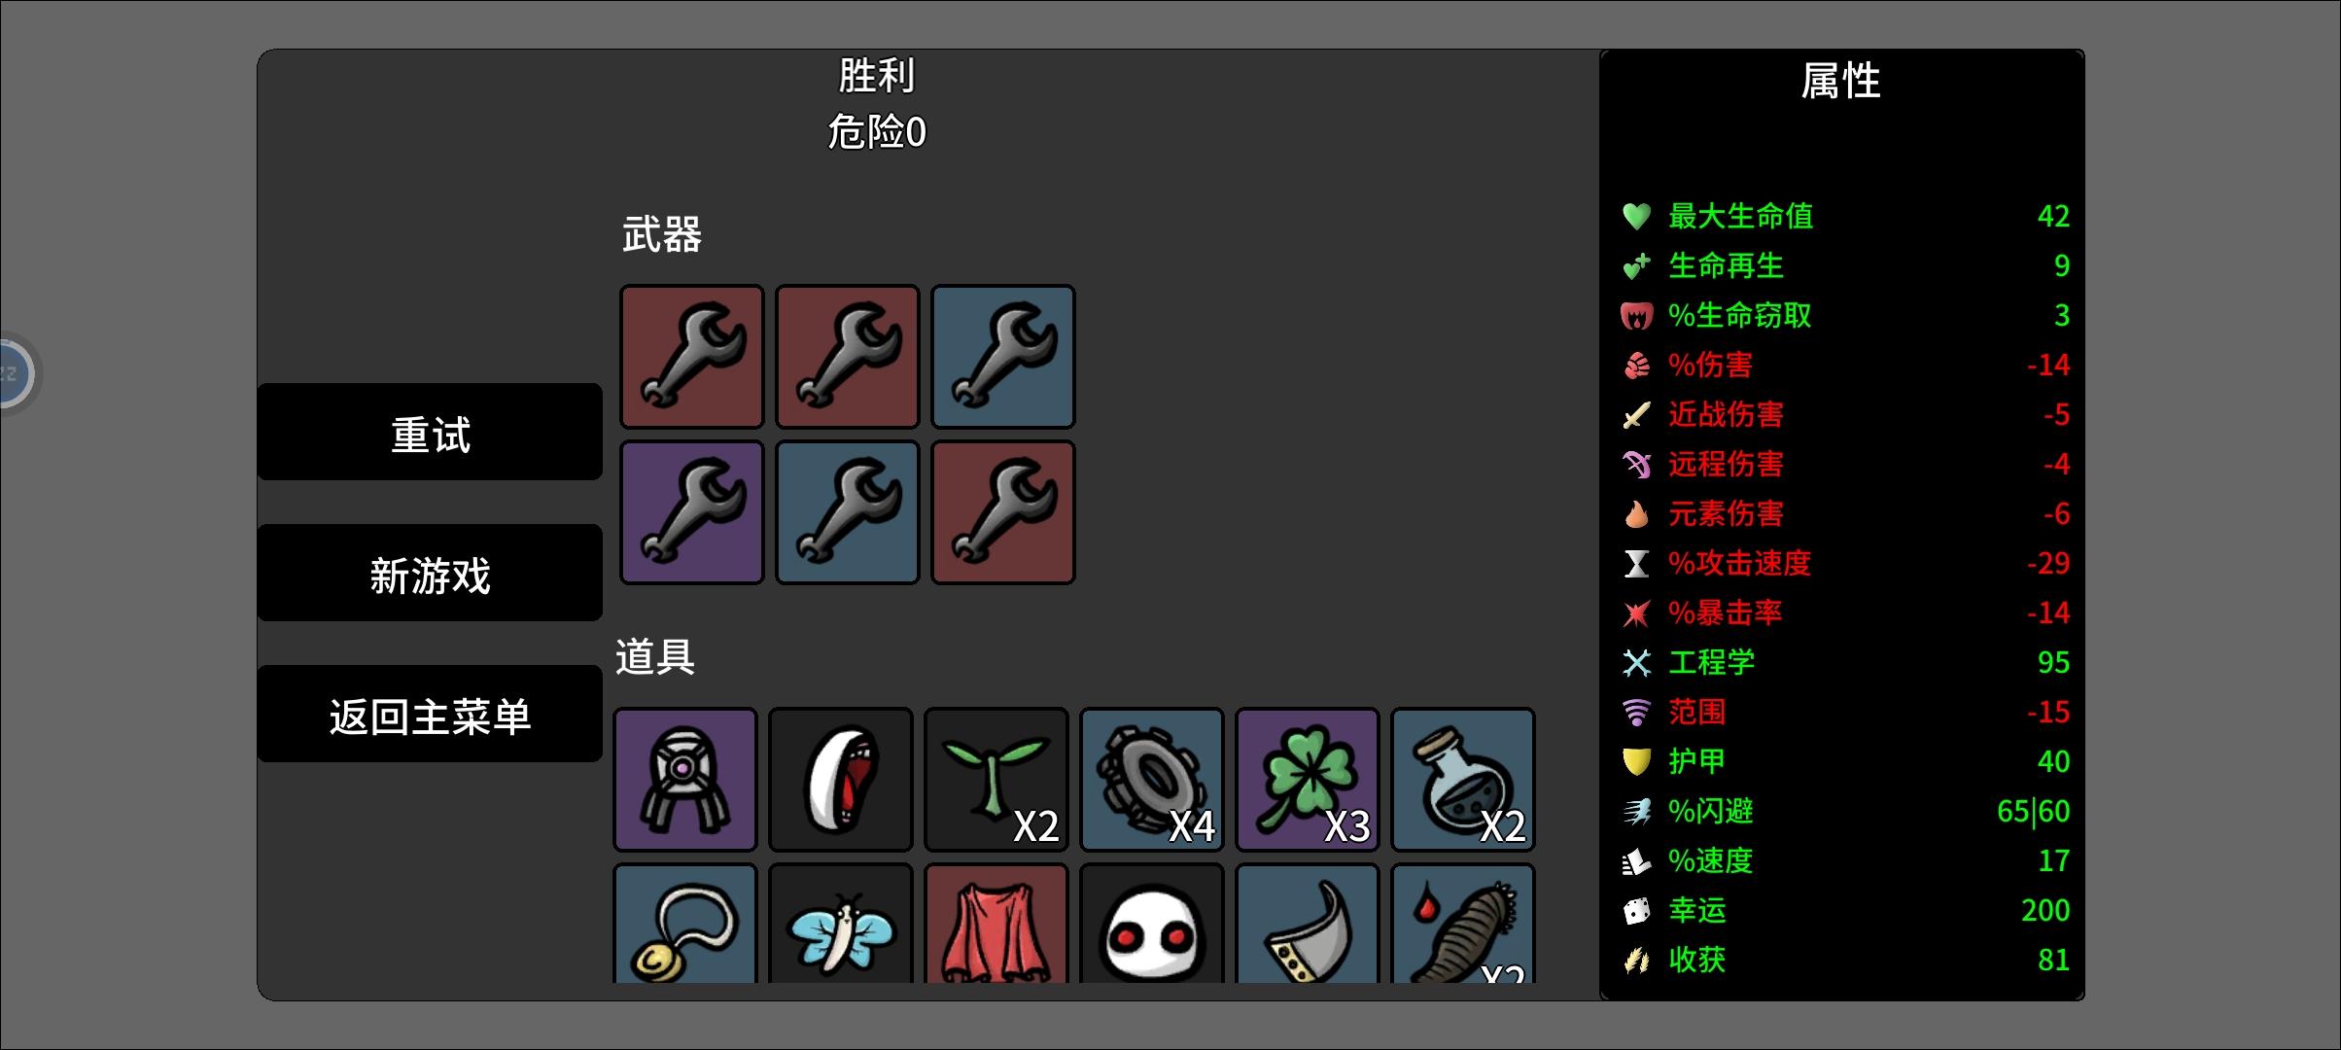The height and width of the screenshot is (1050, 2341).
Task: Click the 护甲 armor shield stat
Action: point(1845,761)
